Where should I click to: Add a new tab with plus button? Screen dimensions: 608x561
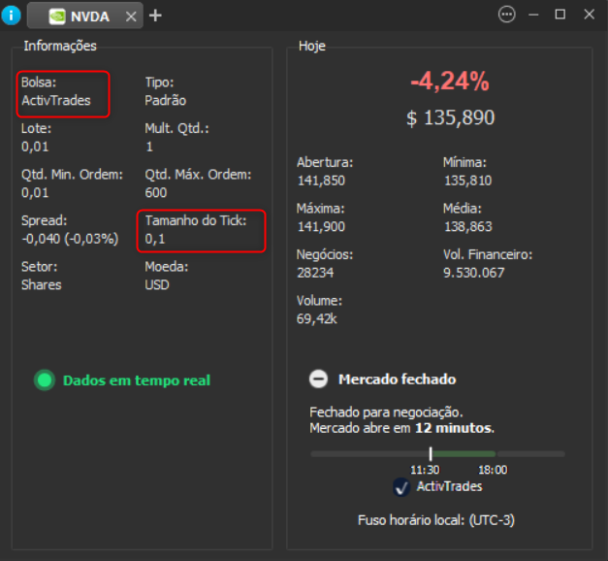click(155, 15)
